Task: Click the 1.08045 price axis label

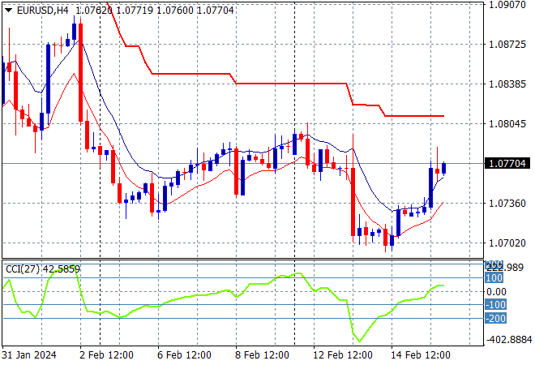Action: 507,123
